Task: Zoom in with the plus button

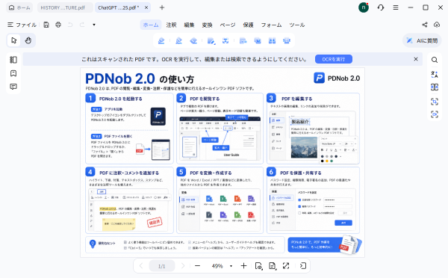Action: pyautogui.click(x=243, y=266)
